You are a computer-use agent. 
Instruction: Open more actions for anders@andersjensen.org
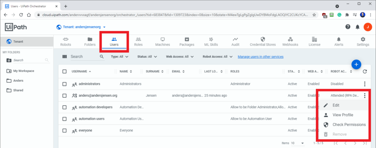click(365, 96)
